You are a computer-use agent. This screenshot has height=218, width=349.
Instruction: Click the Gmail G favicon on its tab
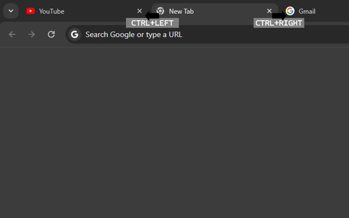pos(290,11)
